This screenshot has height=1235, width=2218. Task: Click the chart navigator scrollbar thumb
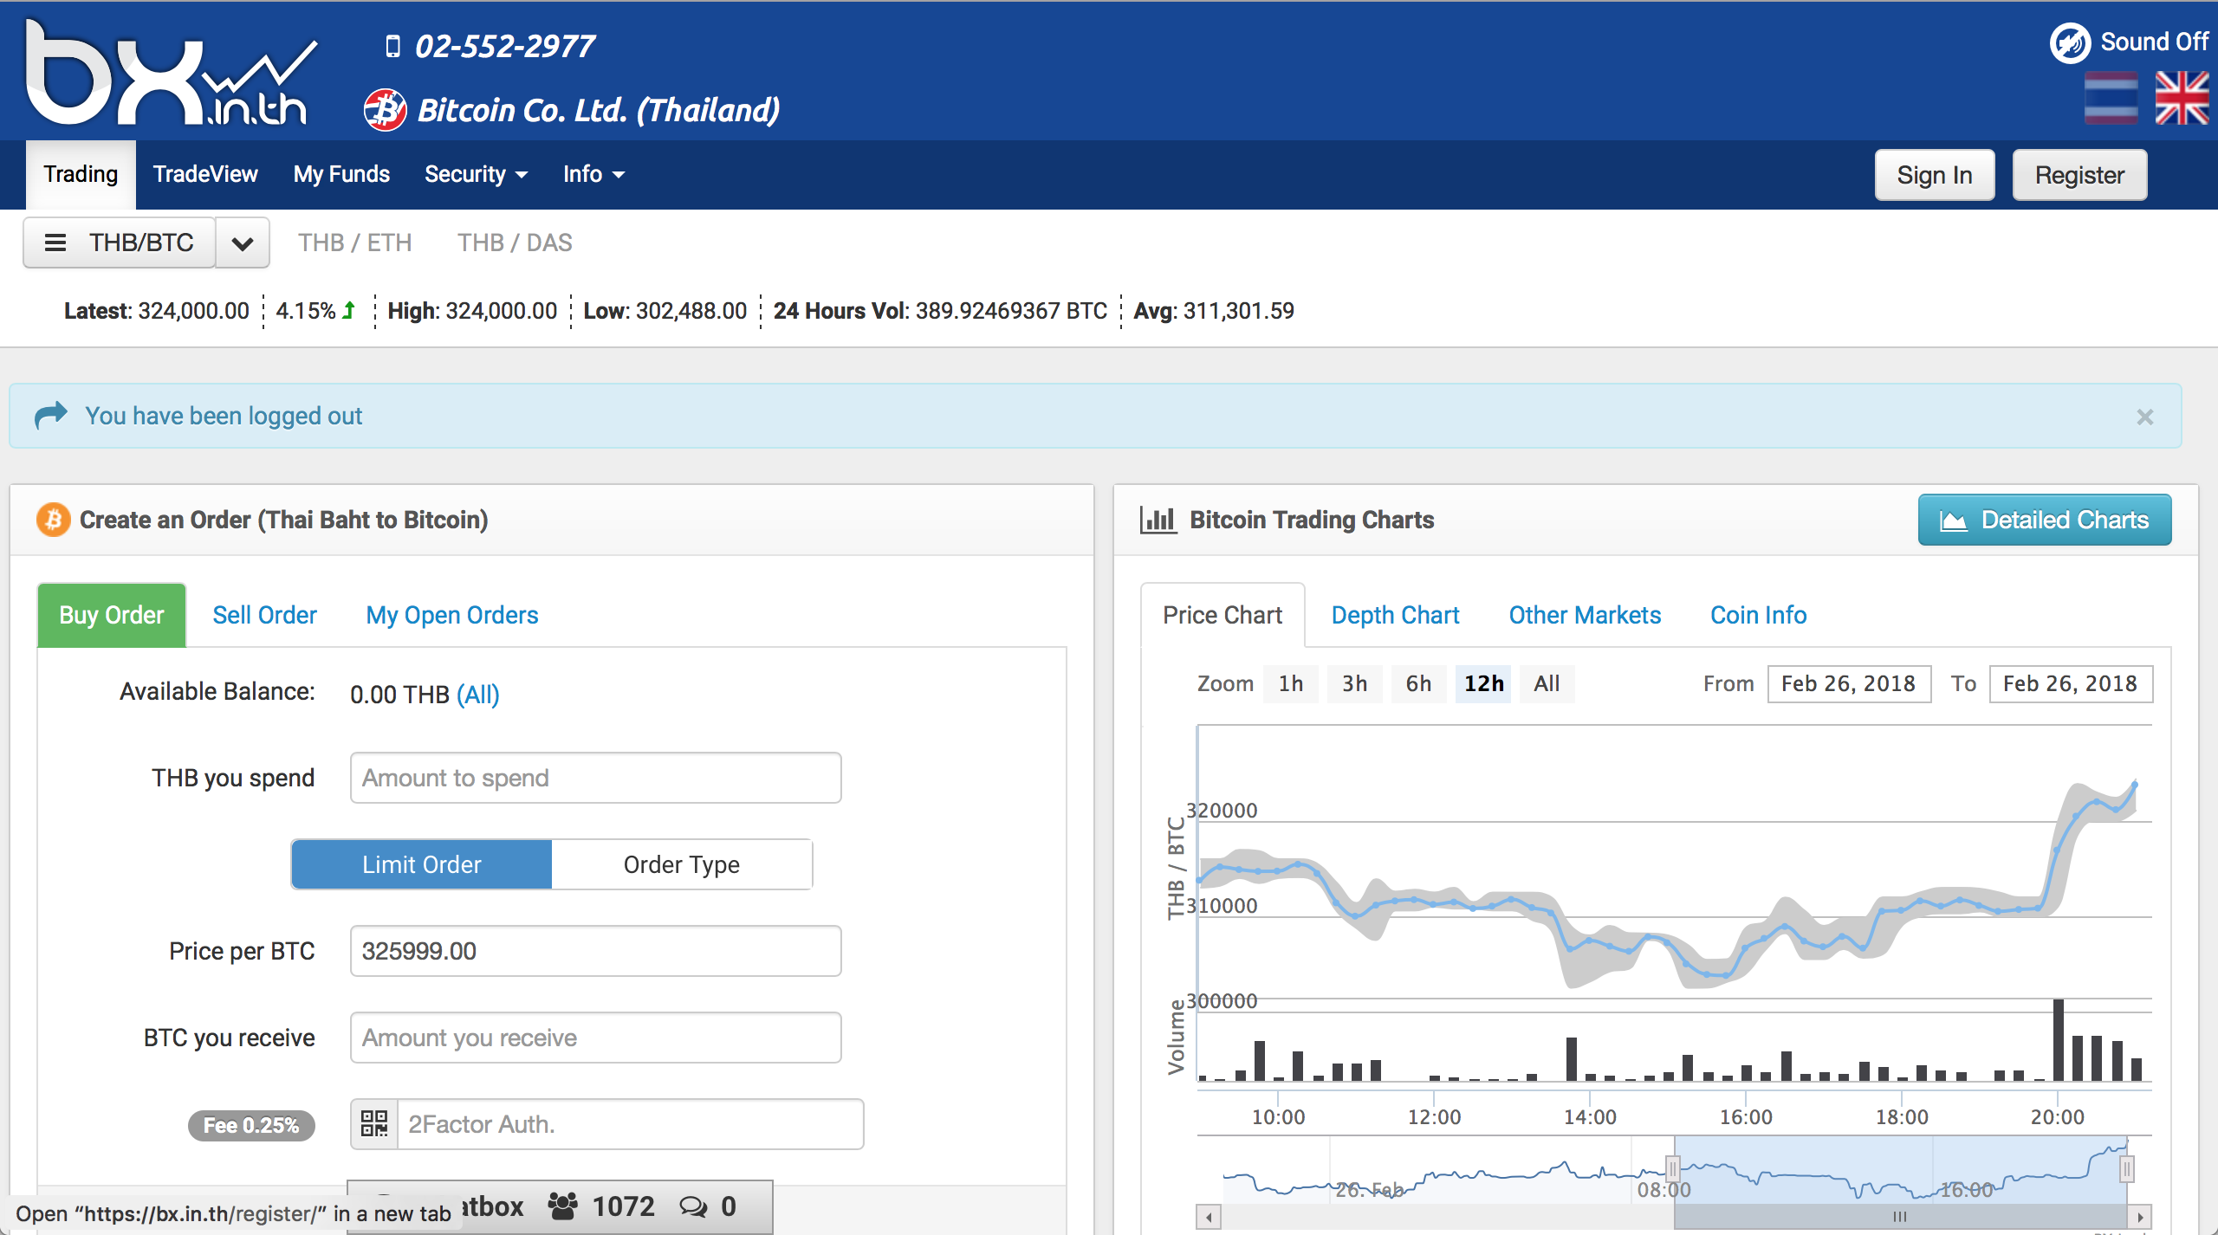[1900, 1217]
